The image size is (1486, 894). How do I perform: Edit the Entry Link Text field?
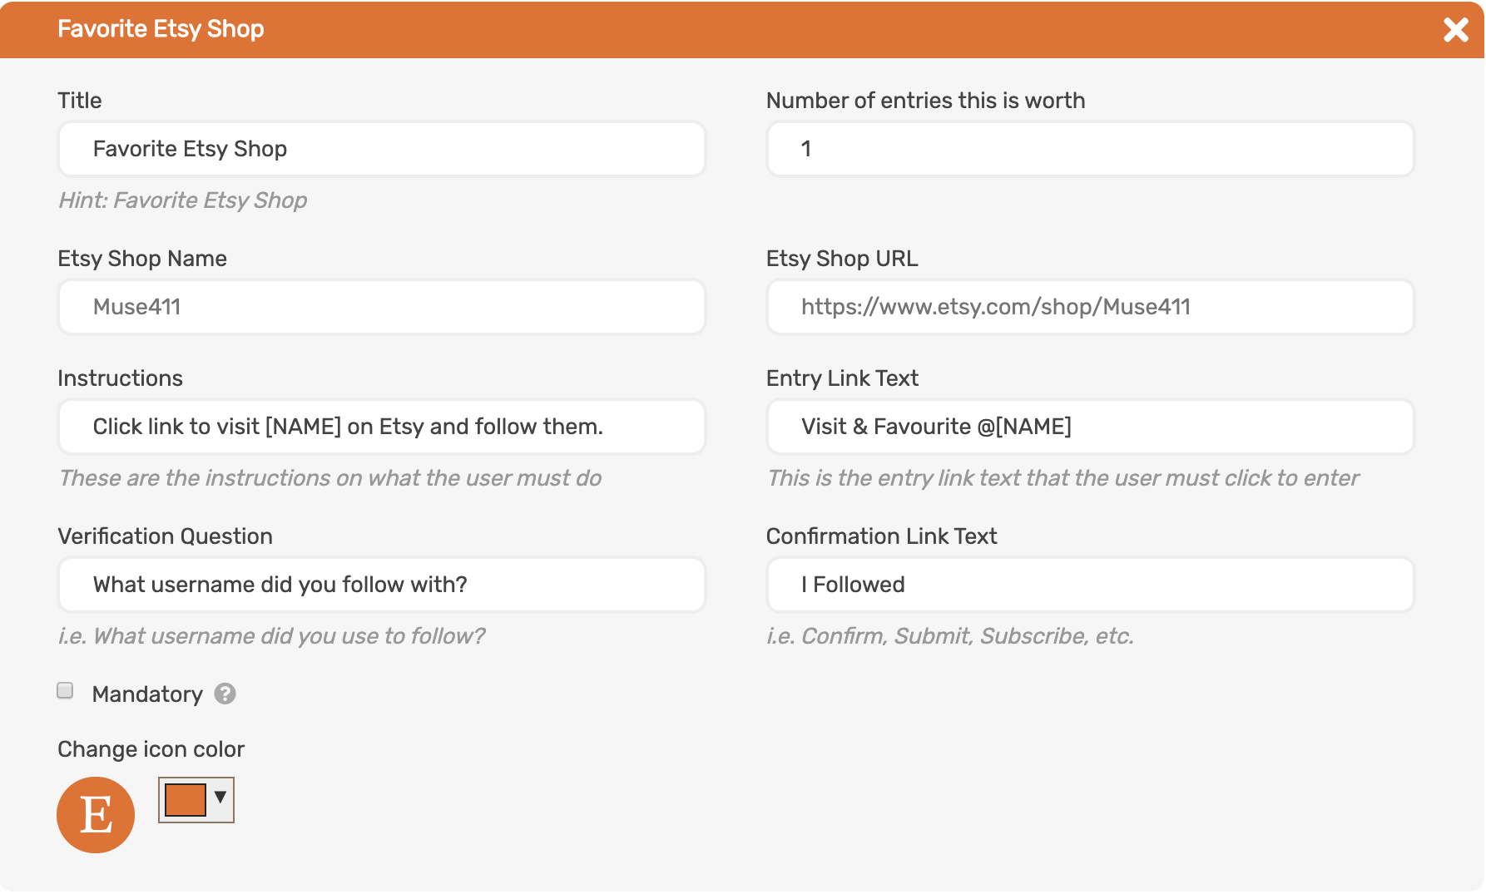point(1090,427)
